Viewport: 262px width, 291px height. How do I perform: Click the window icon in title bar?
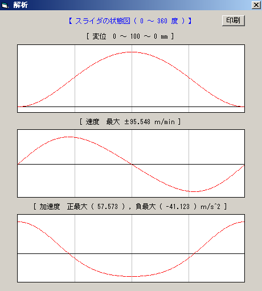pos(5,5)
